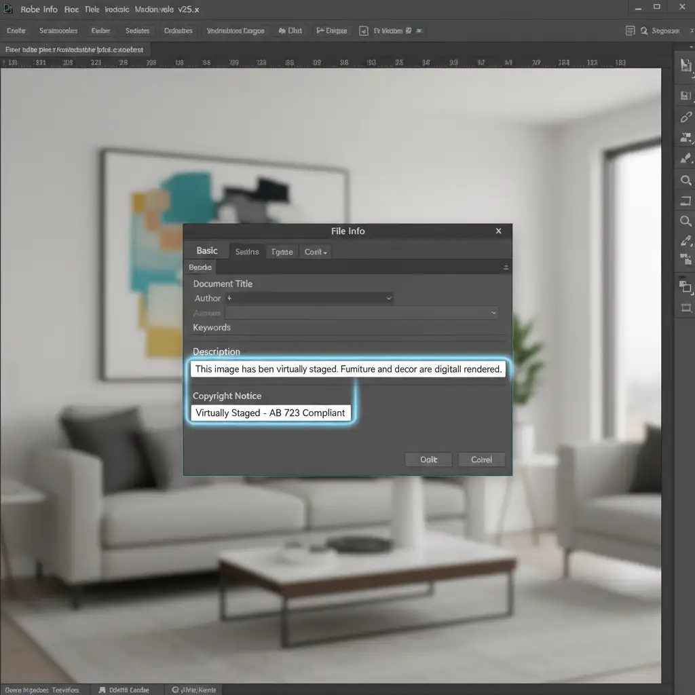Image resolution: width=695 pixels, height=695 pixels.
Task: Select the save disk icon in toolbar
Action: click(x=685, y=96)
